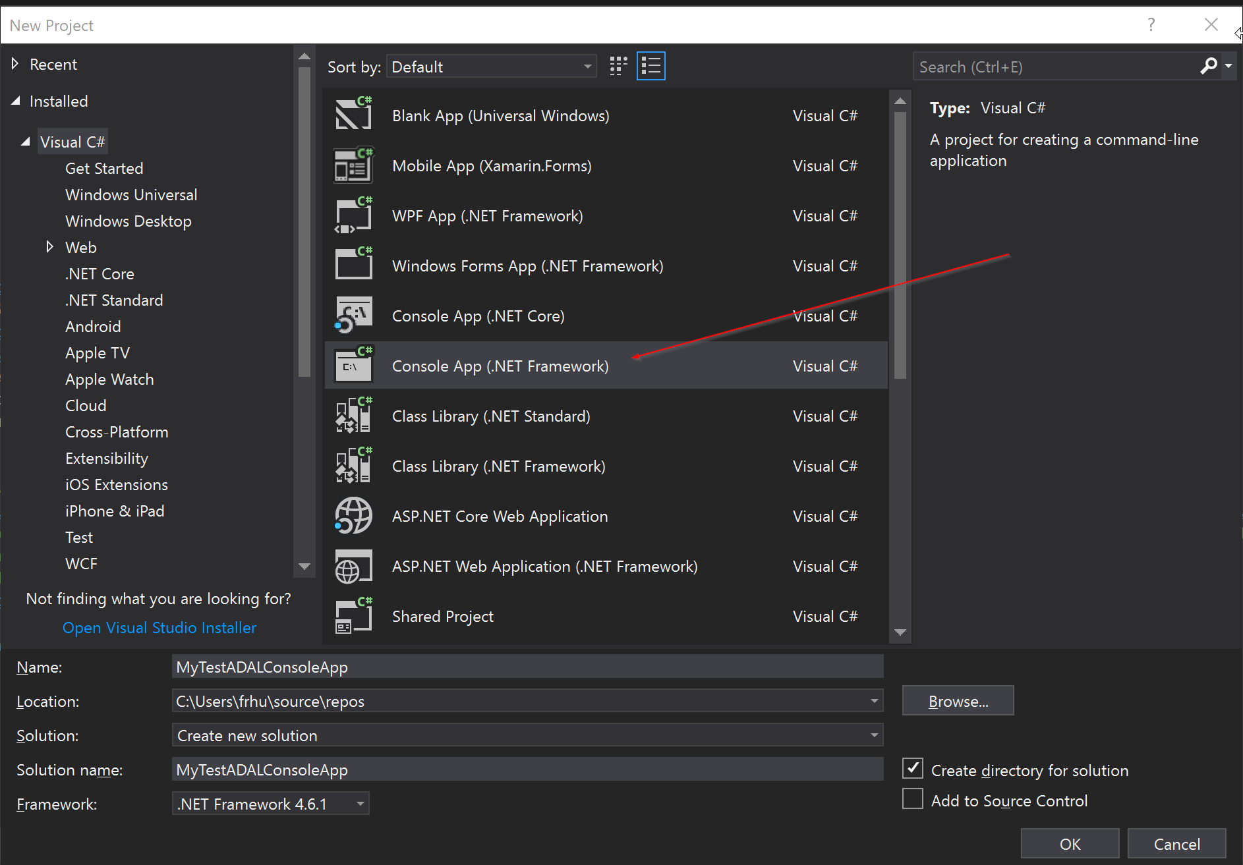Click the Browse... button
The image size is (1243, 865).
tap(958, 701)
